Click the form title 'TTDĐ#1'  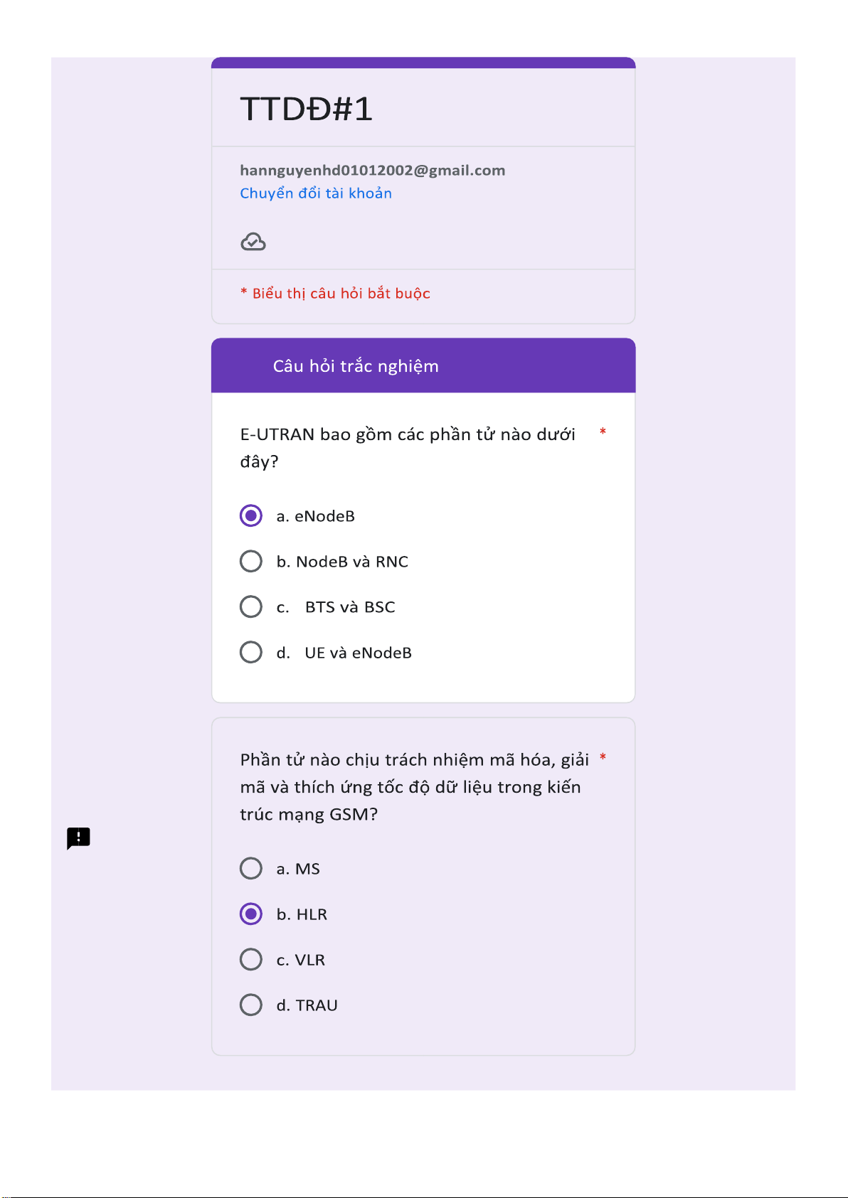coord(307,109)
